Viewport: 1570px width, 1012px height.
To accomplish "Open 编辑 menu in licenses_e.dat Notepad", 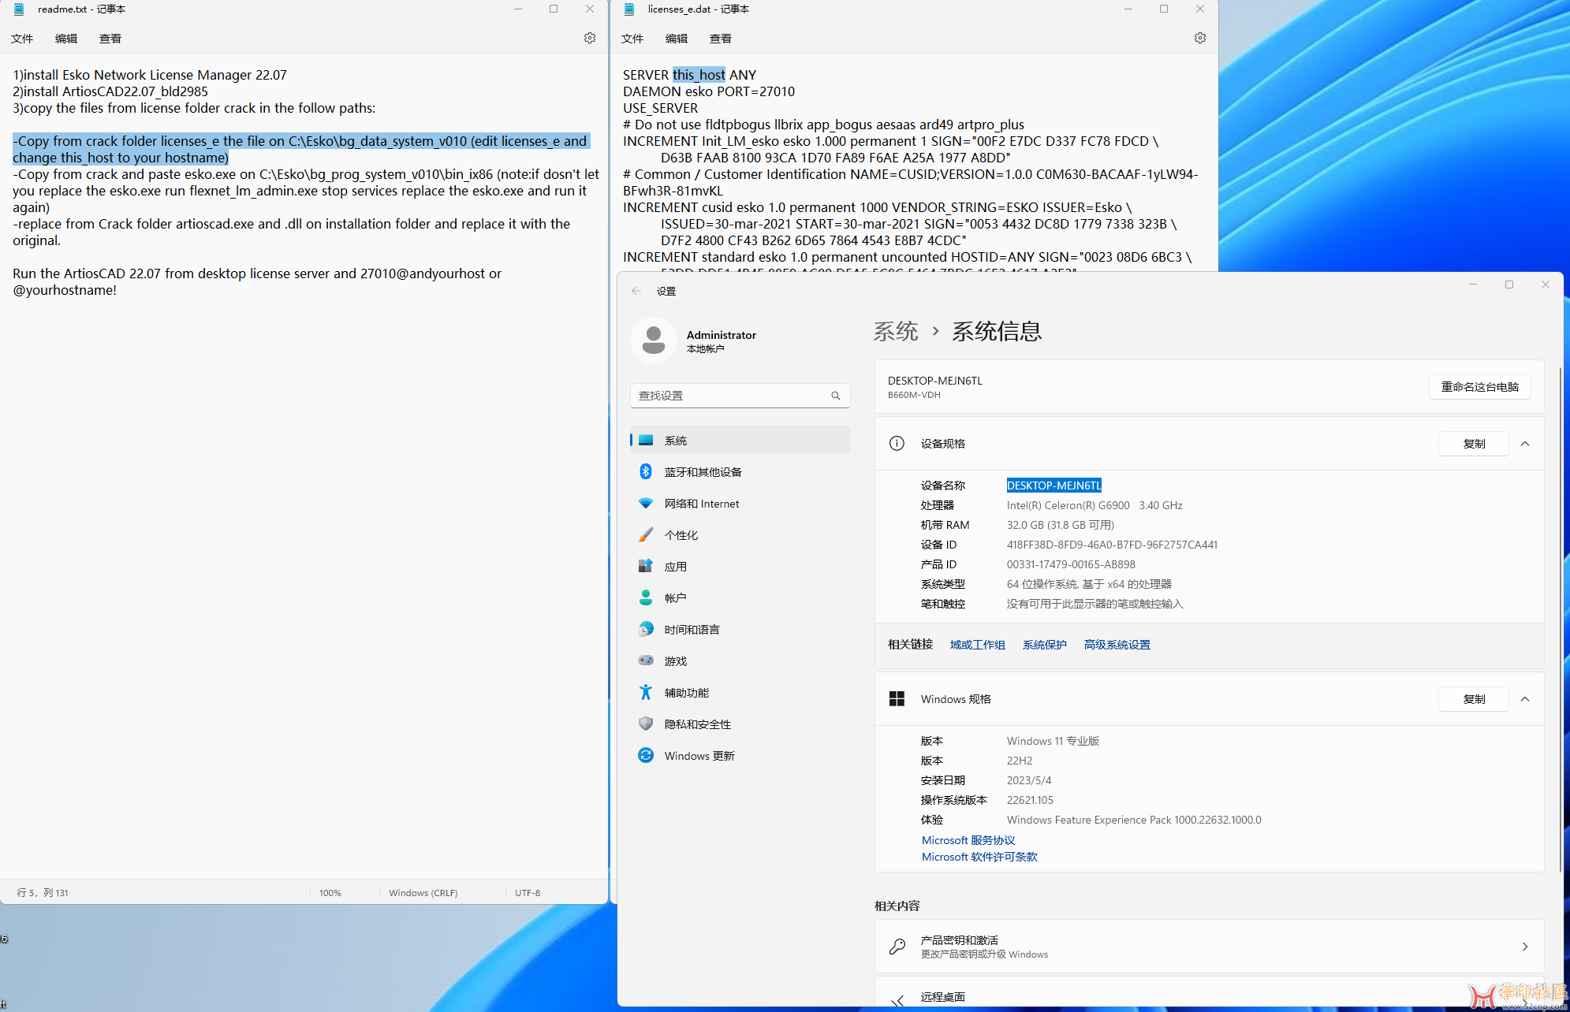I will 677,39.
